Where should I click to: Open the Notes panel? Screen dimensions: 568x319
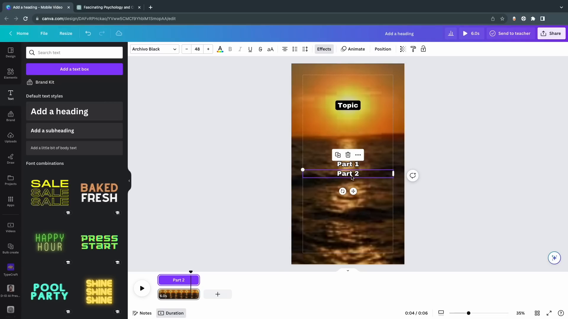142,313
